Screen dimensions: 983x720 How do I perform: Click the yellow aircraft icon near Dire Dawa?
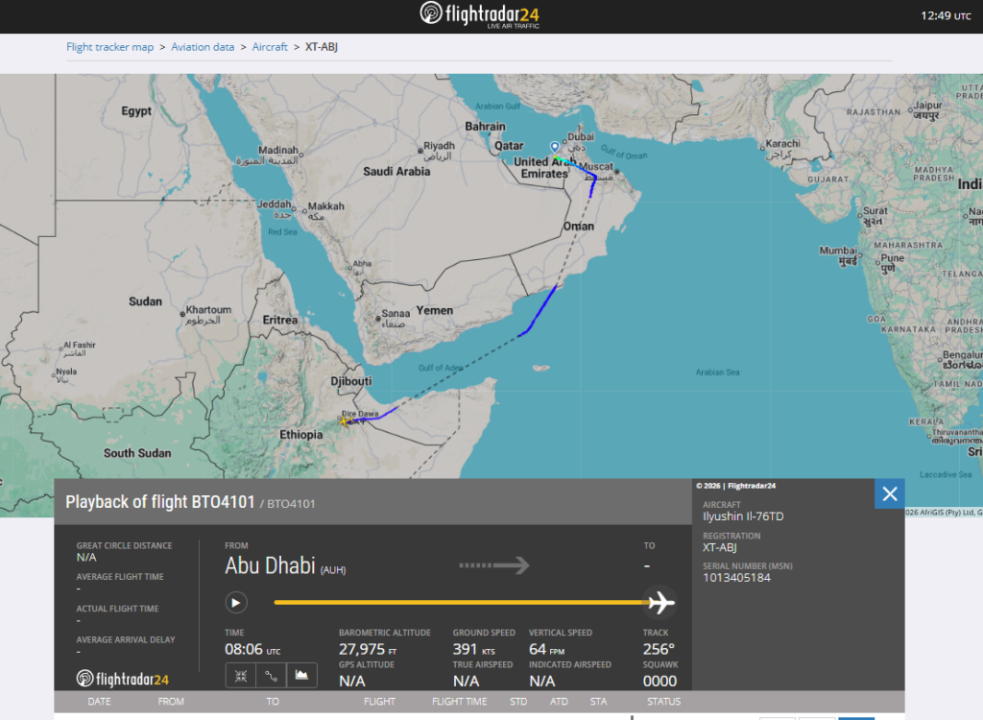344,420
